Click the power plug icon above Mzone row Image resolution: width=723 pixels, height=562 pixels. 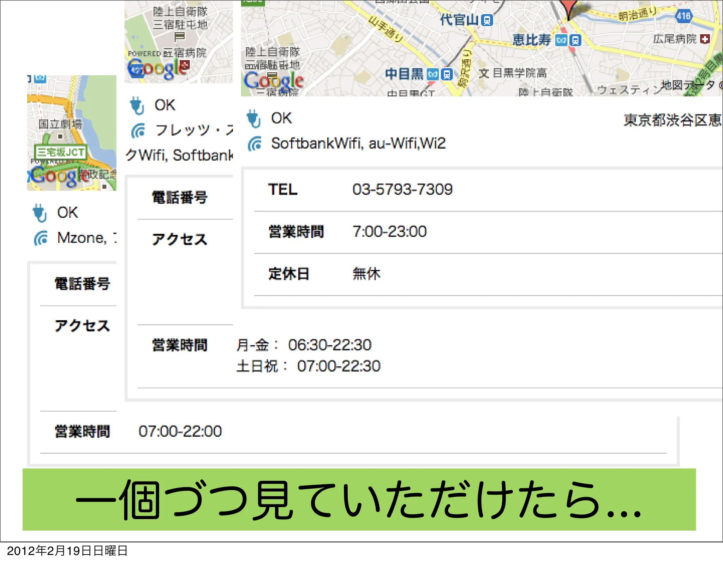point(40,213)
